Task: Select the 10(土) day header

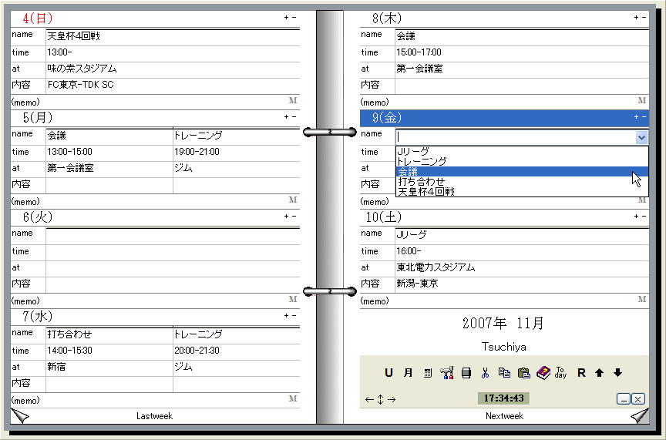Action: (x=505, y=217)
